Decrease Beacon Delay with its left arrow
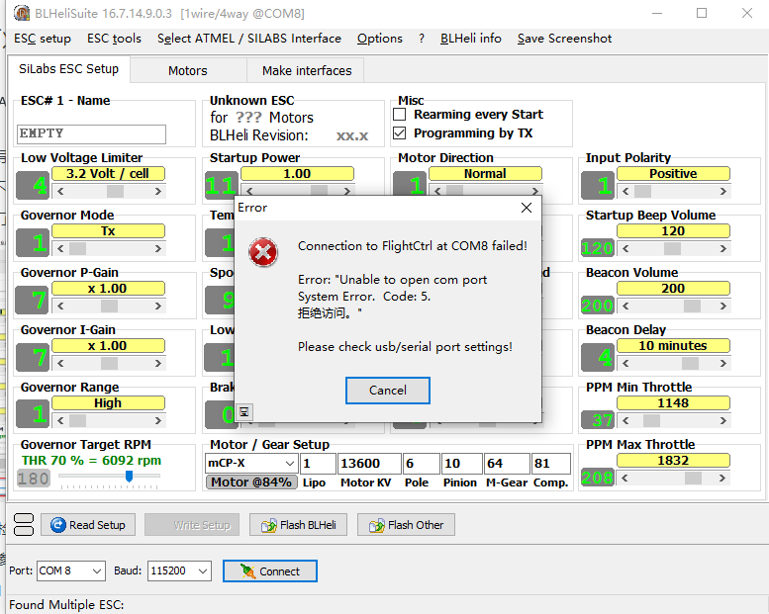Viewport: 769px width, 614px height. click(x=625, y=363)
